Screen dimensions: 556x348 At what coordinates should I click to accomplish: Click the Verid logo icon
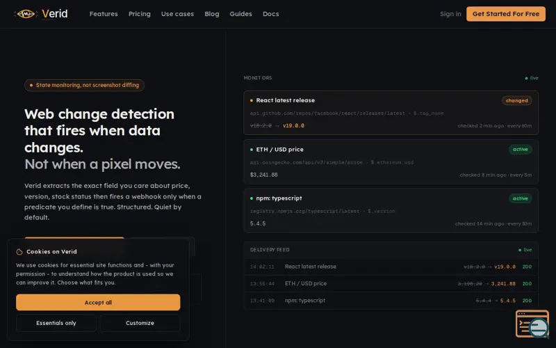(26, 14)
